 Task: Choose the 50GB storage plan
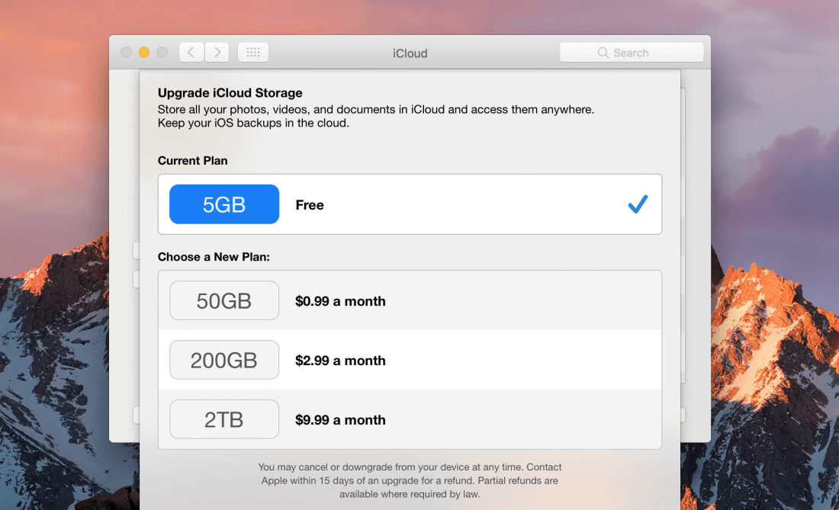click(x=224, y=300)
